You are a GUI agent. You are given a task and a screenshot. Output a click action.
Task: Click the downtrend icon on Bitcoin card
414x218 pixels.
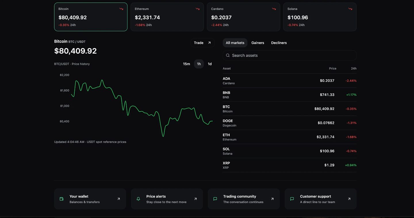121,9
